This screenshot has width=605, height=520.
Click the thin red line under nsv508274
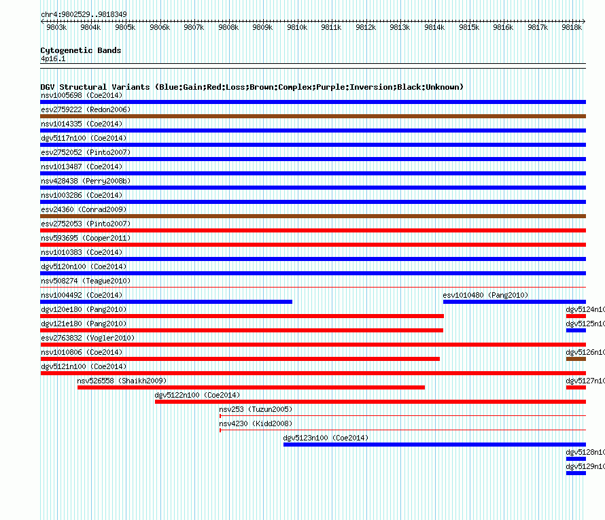click(x=313, y=287)
